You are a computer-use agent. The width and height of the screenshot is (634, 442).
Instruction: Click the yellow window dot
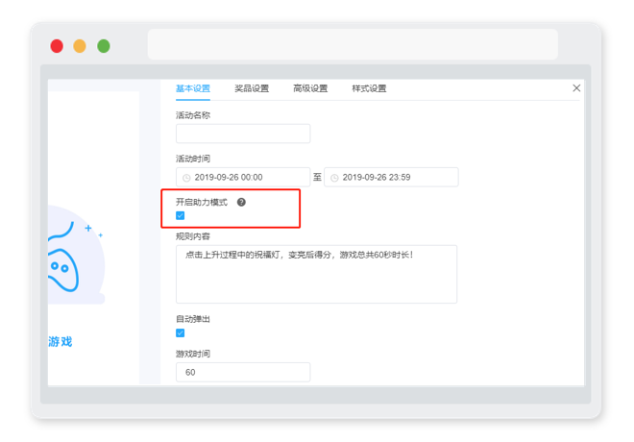pyautogui.click(x=80, y=46)
